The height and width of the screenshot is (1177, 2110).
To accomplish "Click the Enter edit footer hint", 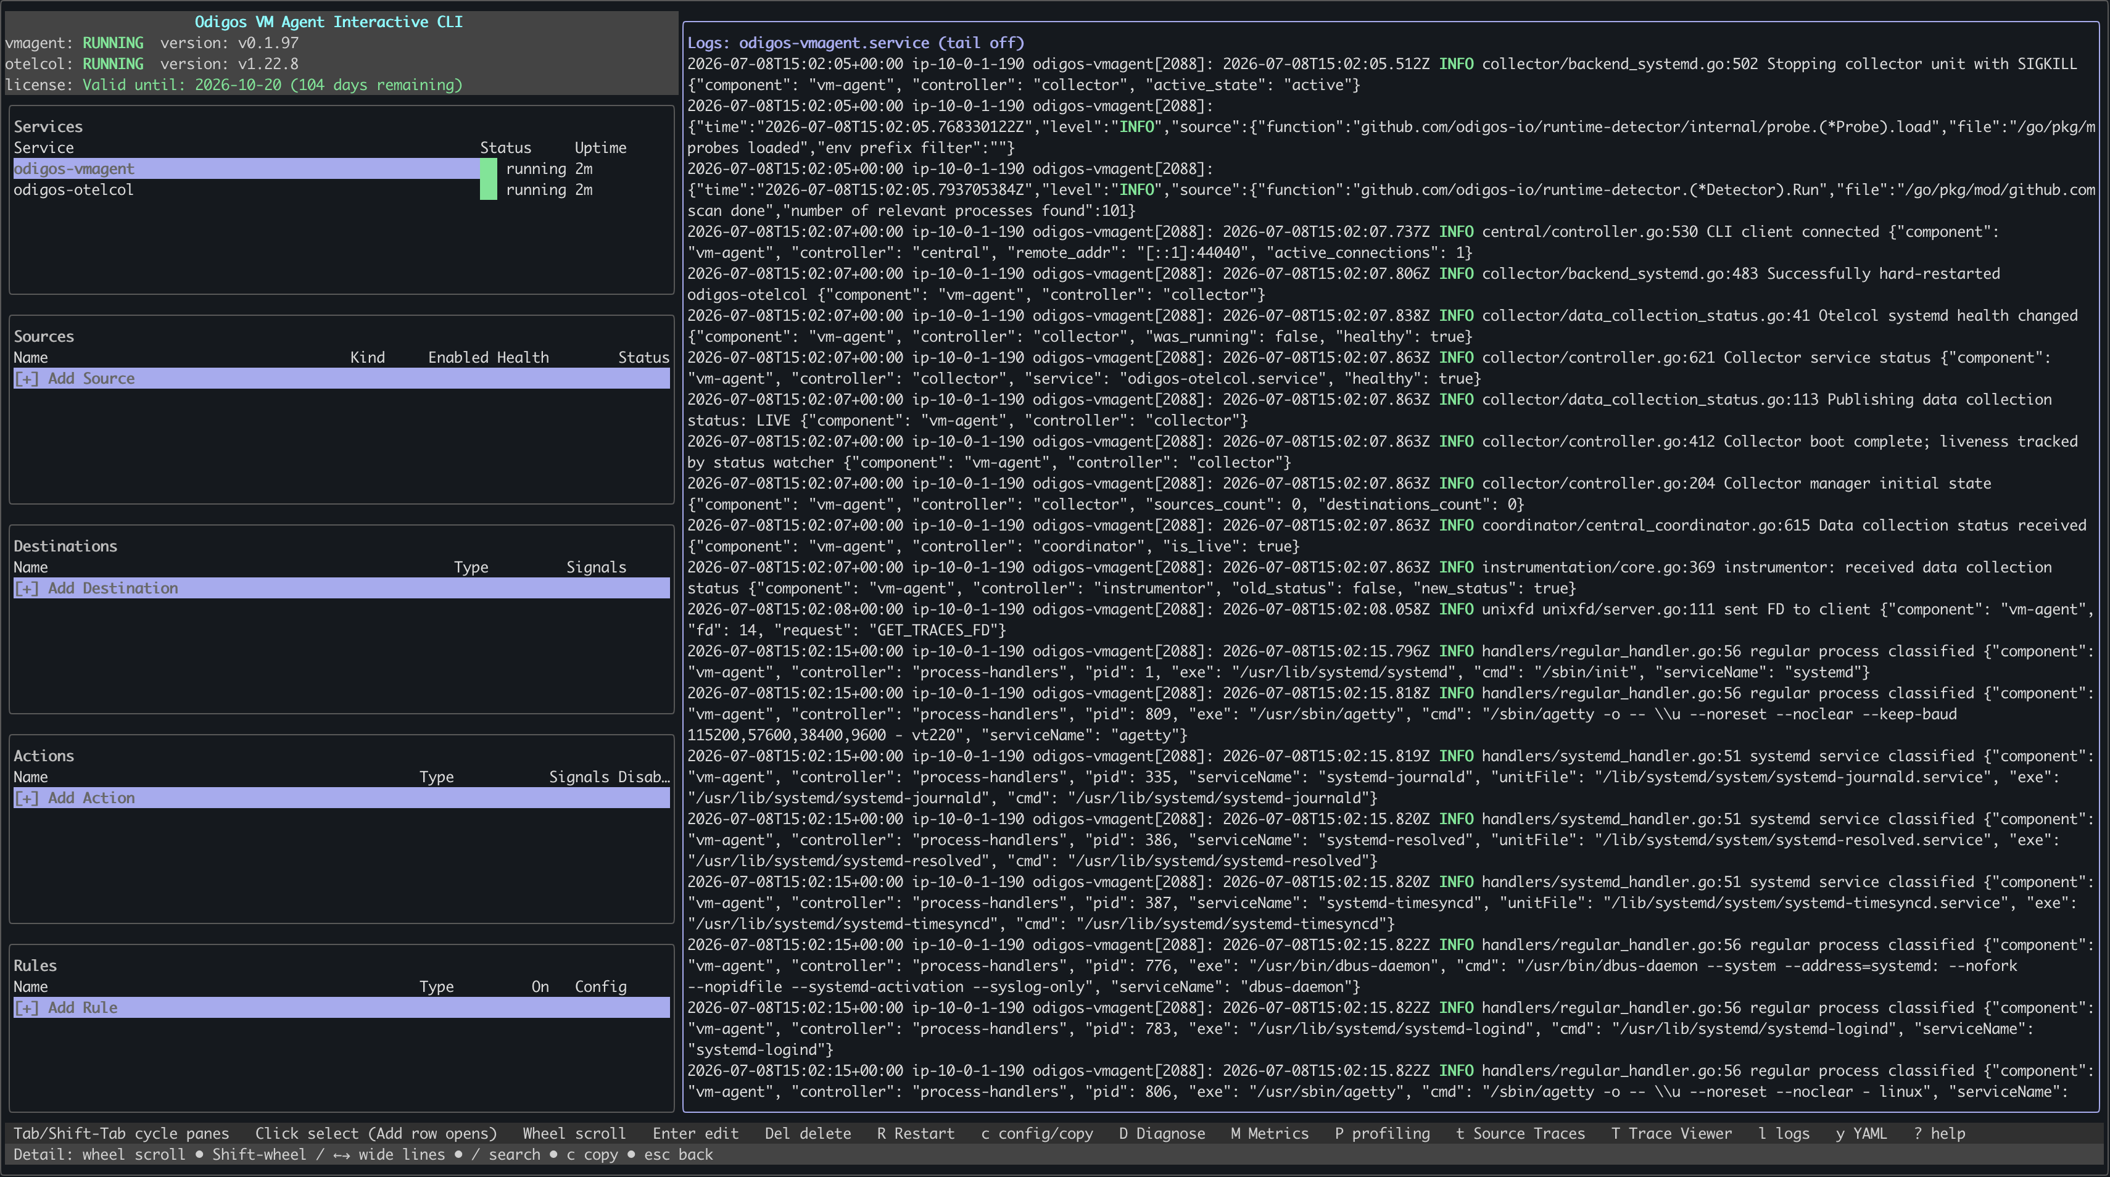I will coord(695,1134).
